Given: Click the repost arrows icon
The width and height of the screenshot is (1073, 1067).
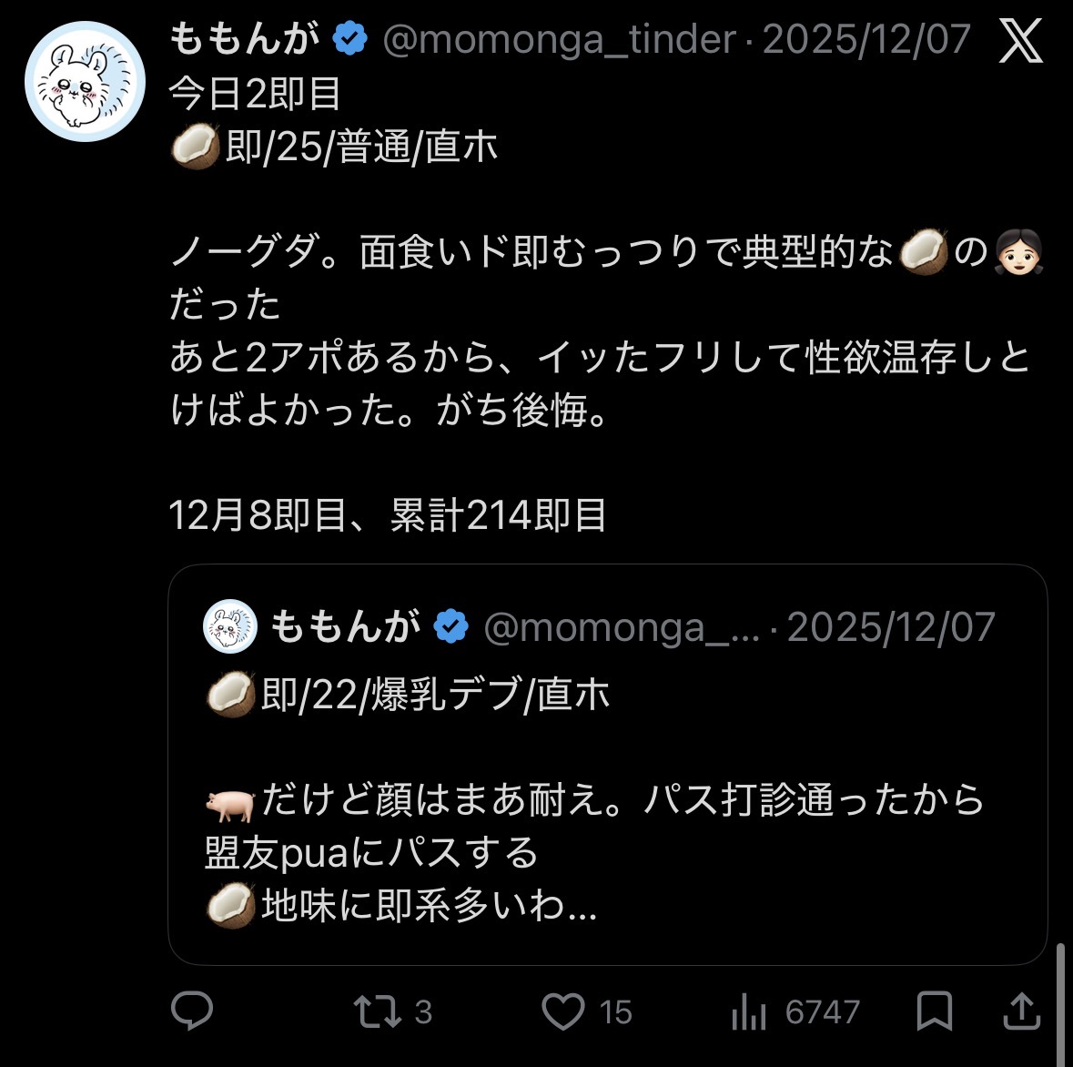Looking at the screenshot, I should 376,1011.
